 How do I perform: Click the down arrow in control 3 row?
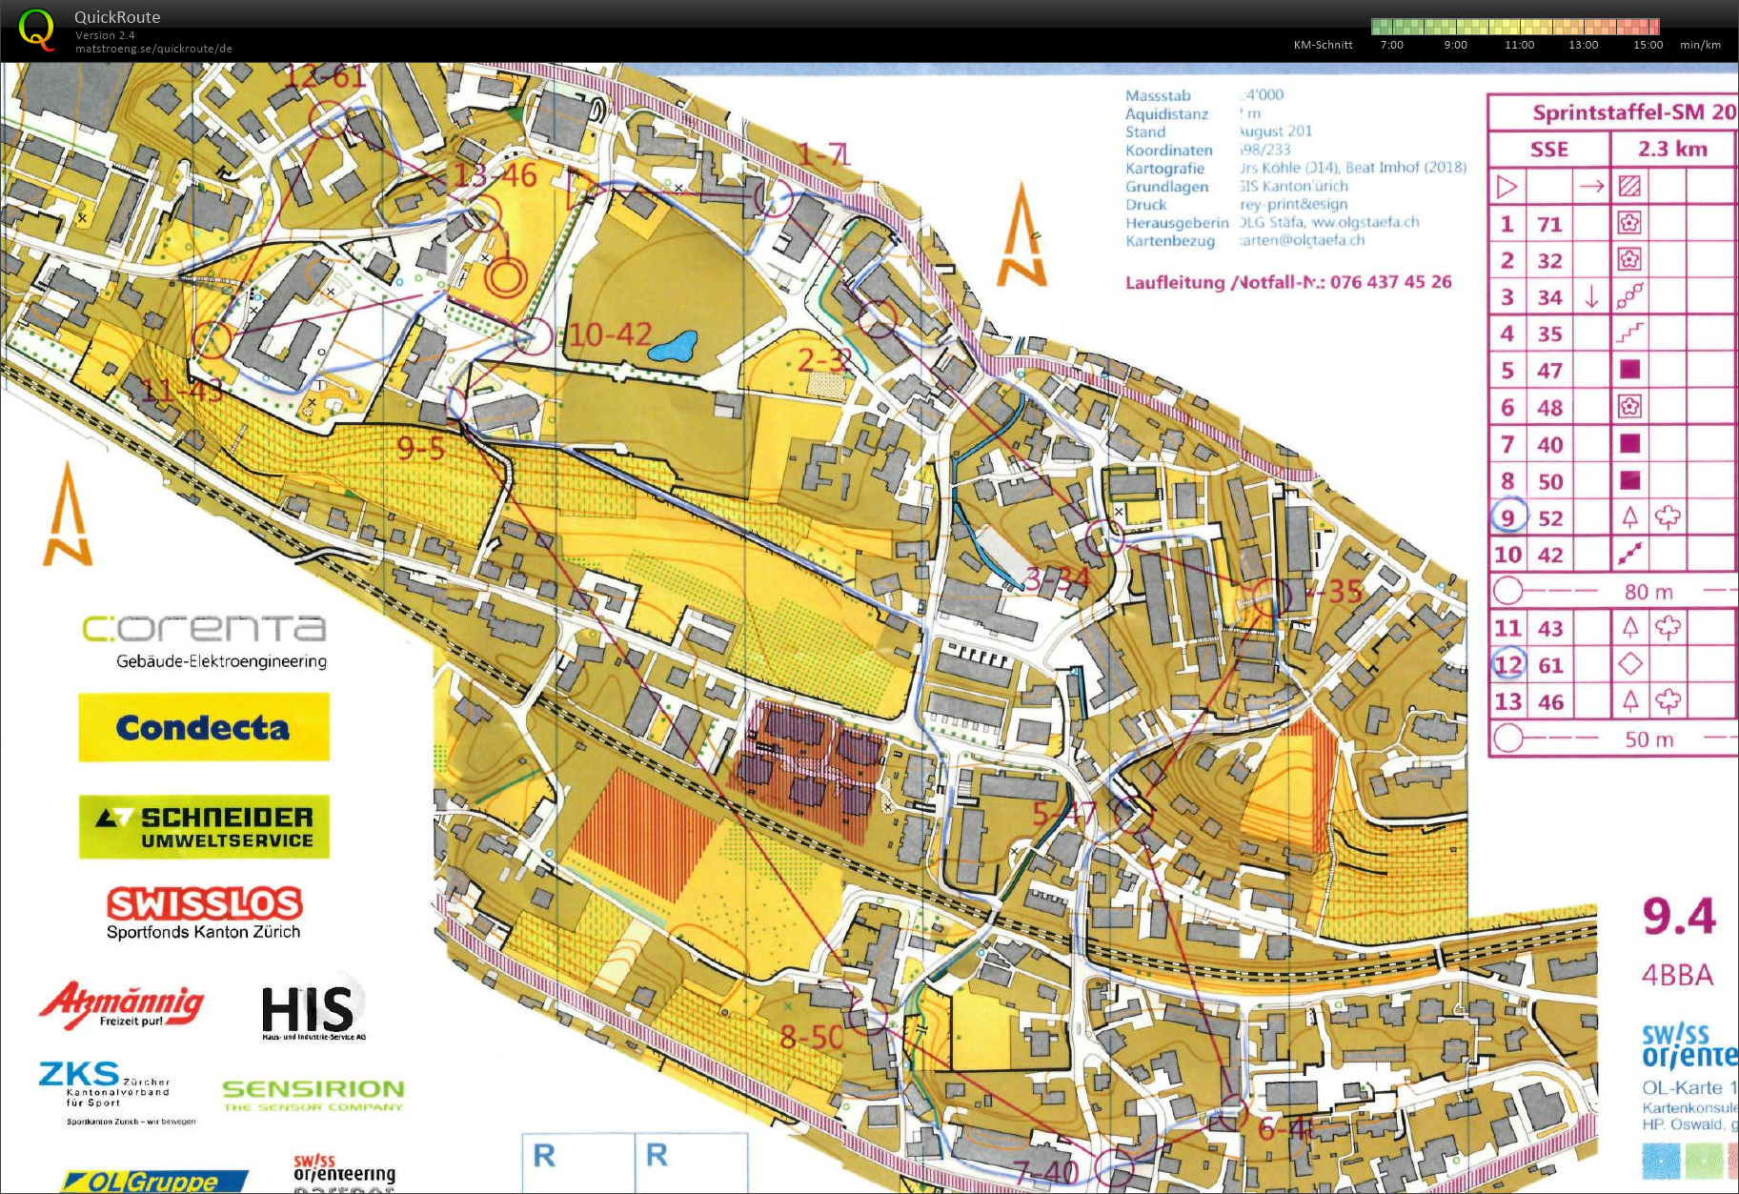1591,297
